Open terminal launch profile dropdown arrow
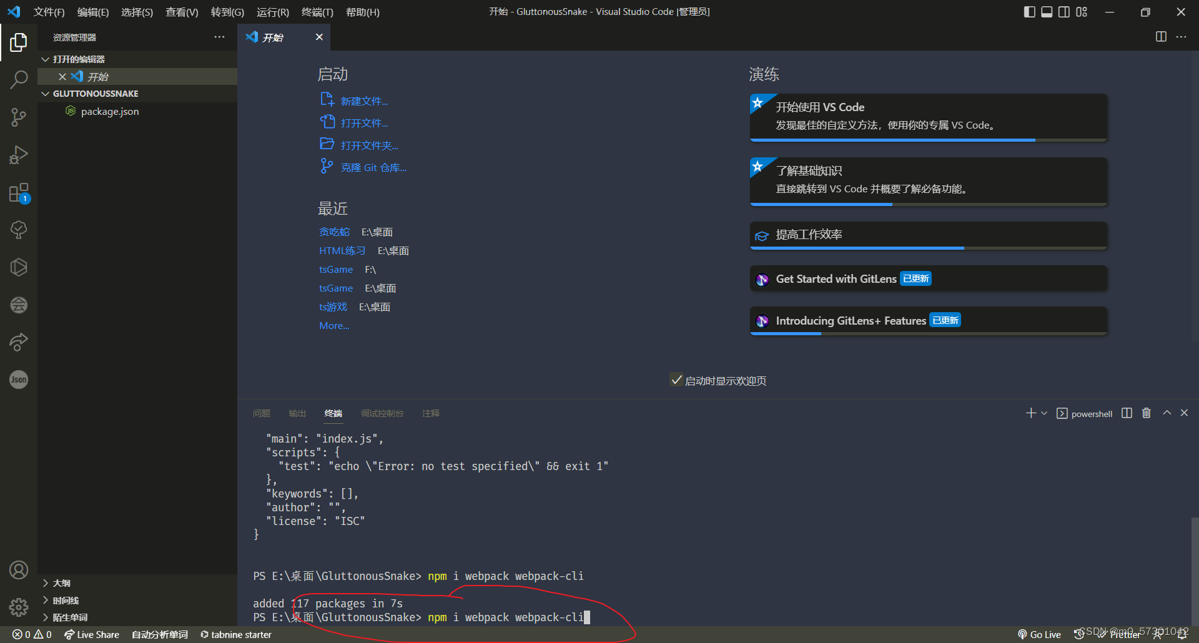Image resolution: width=1199 pixels, height=643 pixels. click(1044, 413)
